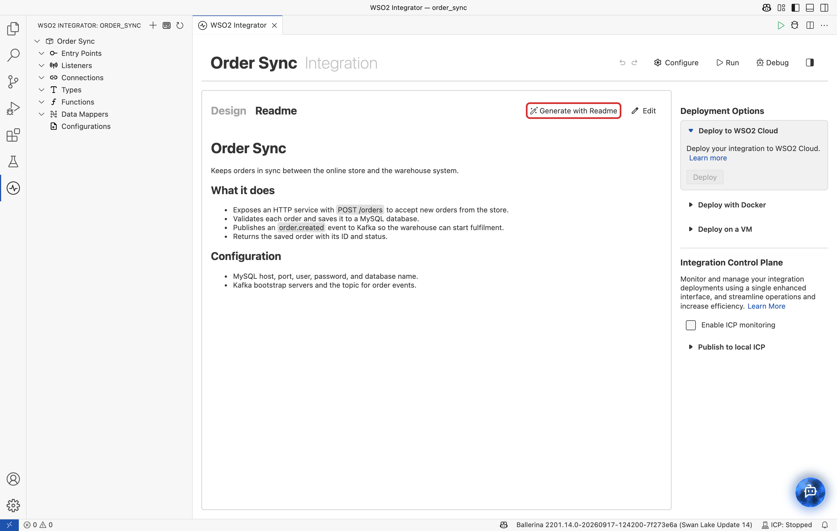Expand the Connections node
Image resolution: width=837 pixels, height=531 pixels.
click(x=41, y=77)
